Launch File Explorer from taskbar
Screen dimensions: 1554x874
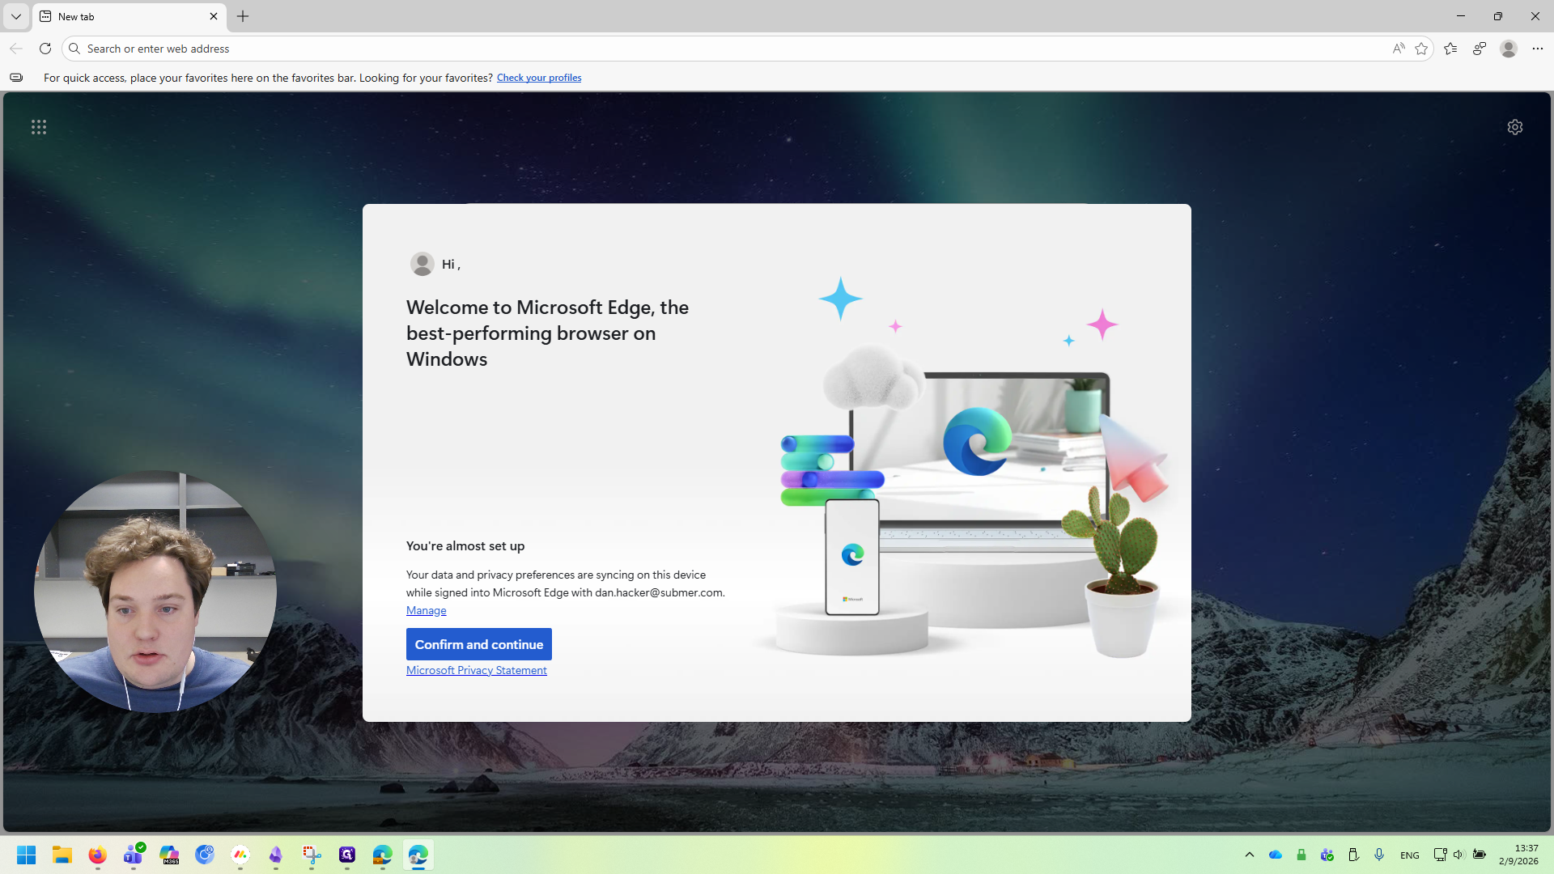62,855
